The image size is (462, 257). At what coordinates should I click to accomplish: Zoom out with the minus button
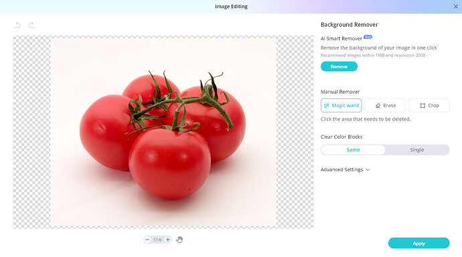tap(147, 240)
